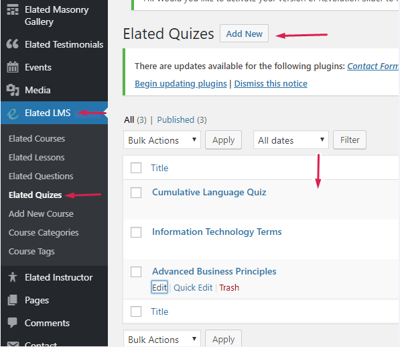Open the All dates filter dropdown
400x347 pixels.
pyautogui.click(x=291, y=140)
